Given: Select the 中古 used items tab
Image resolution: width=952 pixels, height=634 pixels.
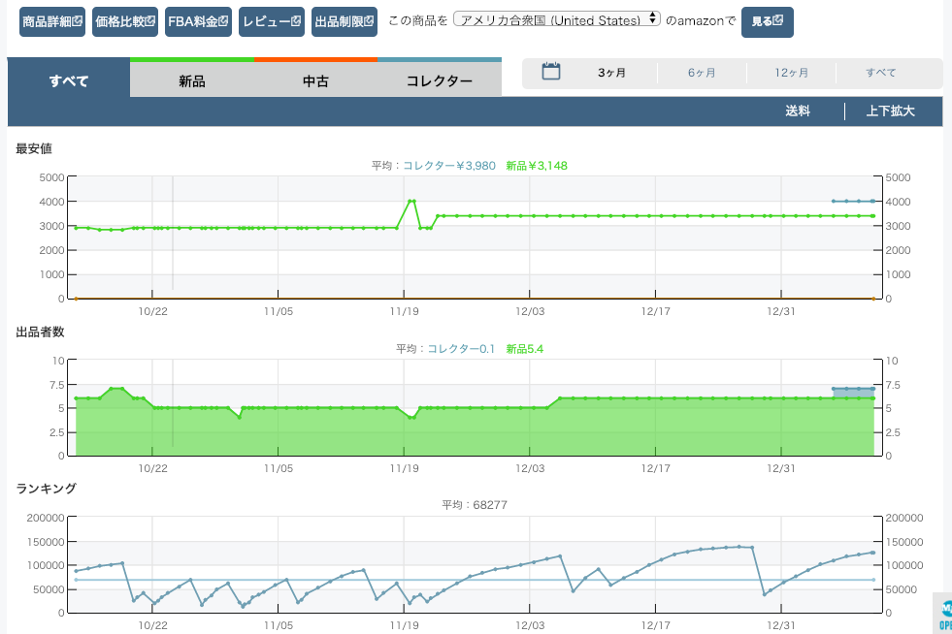Looking at the screenshot, I should click(x=315, y=81).
